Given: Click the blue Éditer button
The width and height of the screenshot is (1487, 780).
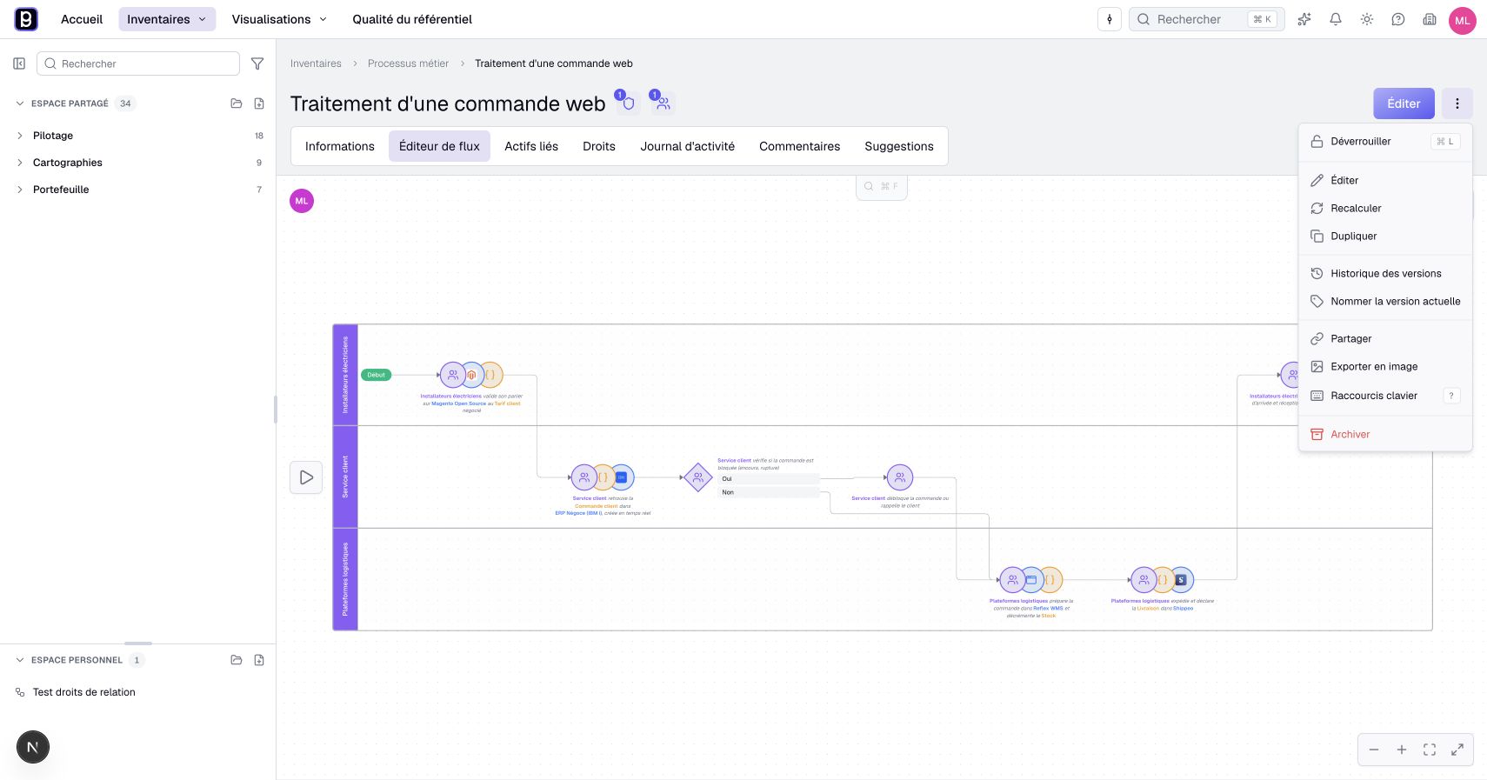Looking at the screenshot, I should tap(1404, 103).
